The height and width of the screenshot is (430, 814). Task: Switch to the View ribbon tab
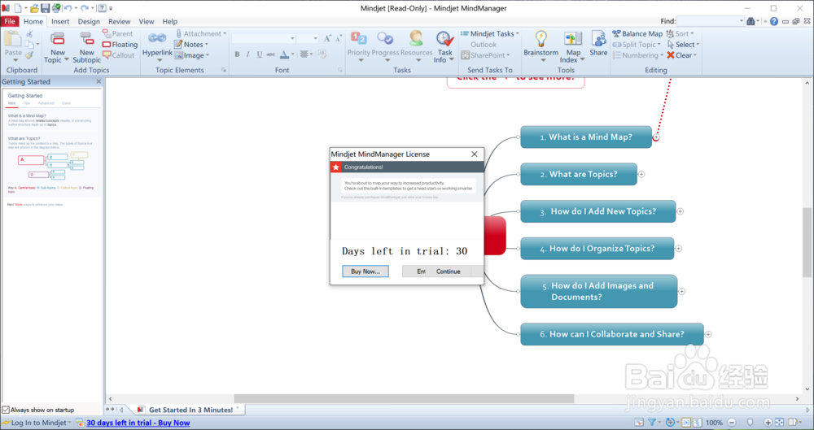click(147, 21)
